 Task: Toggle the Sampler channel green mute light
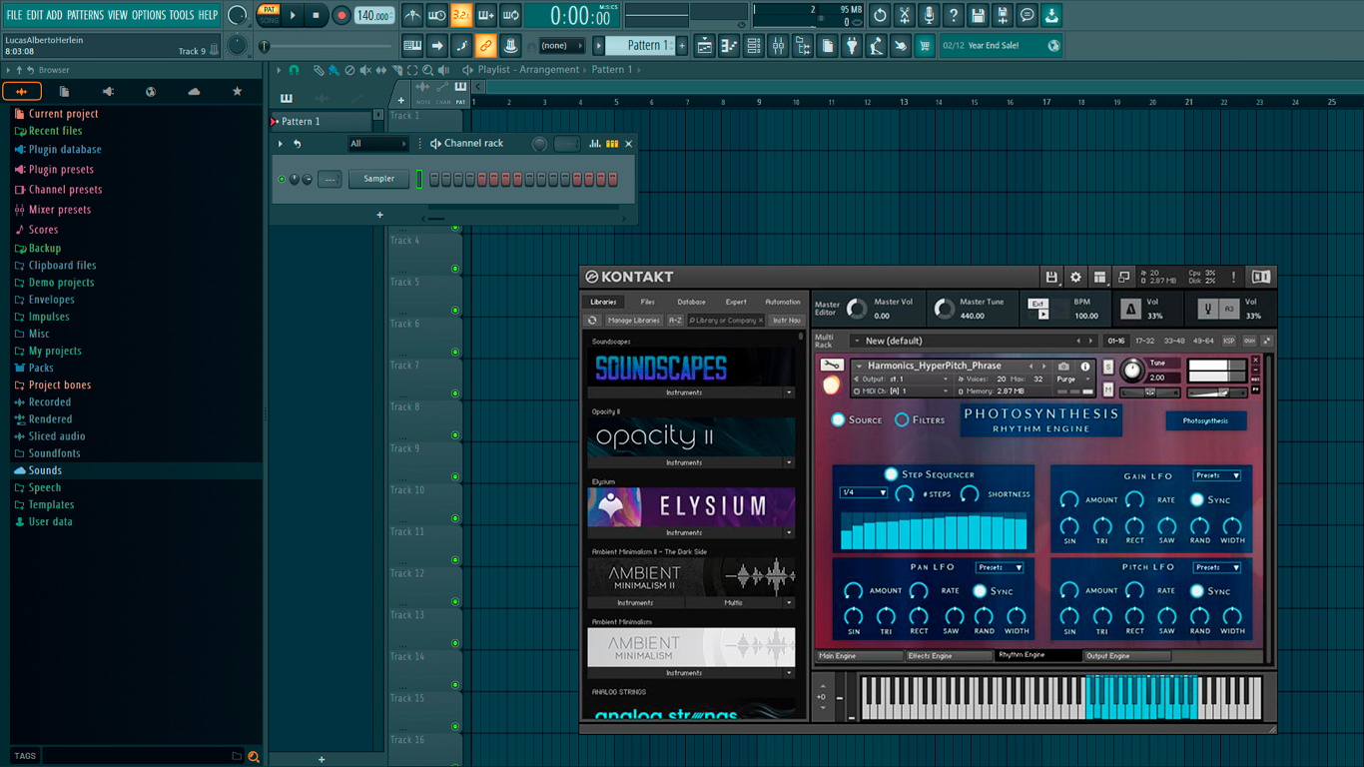[282, 180]
